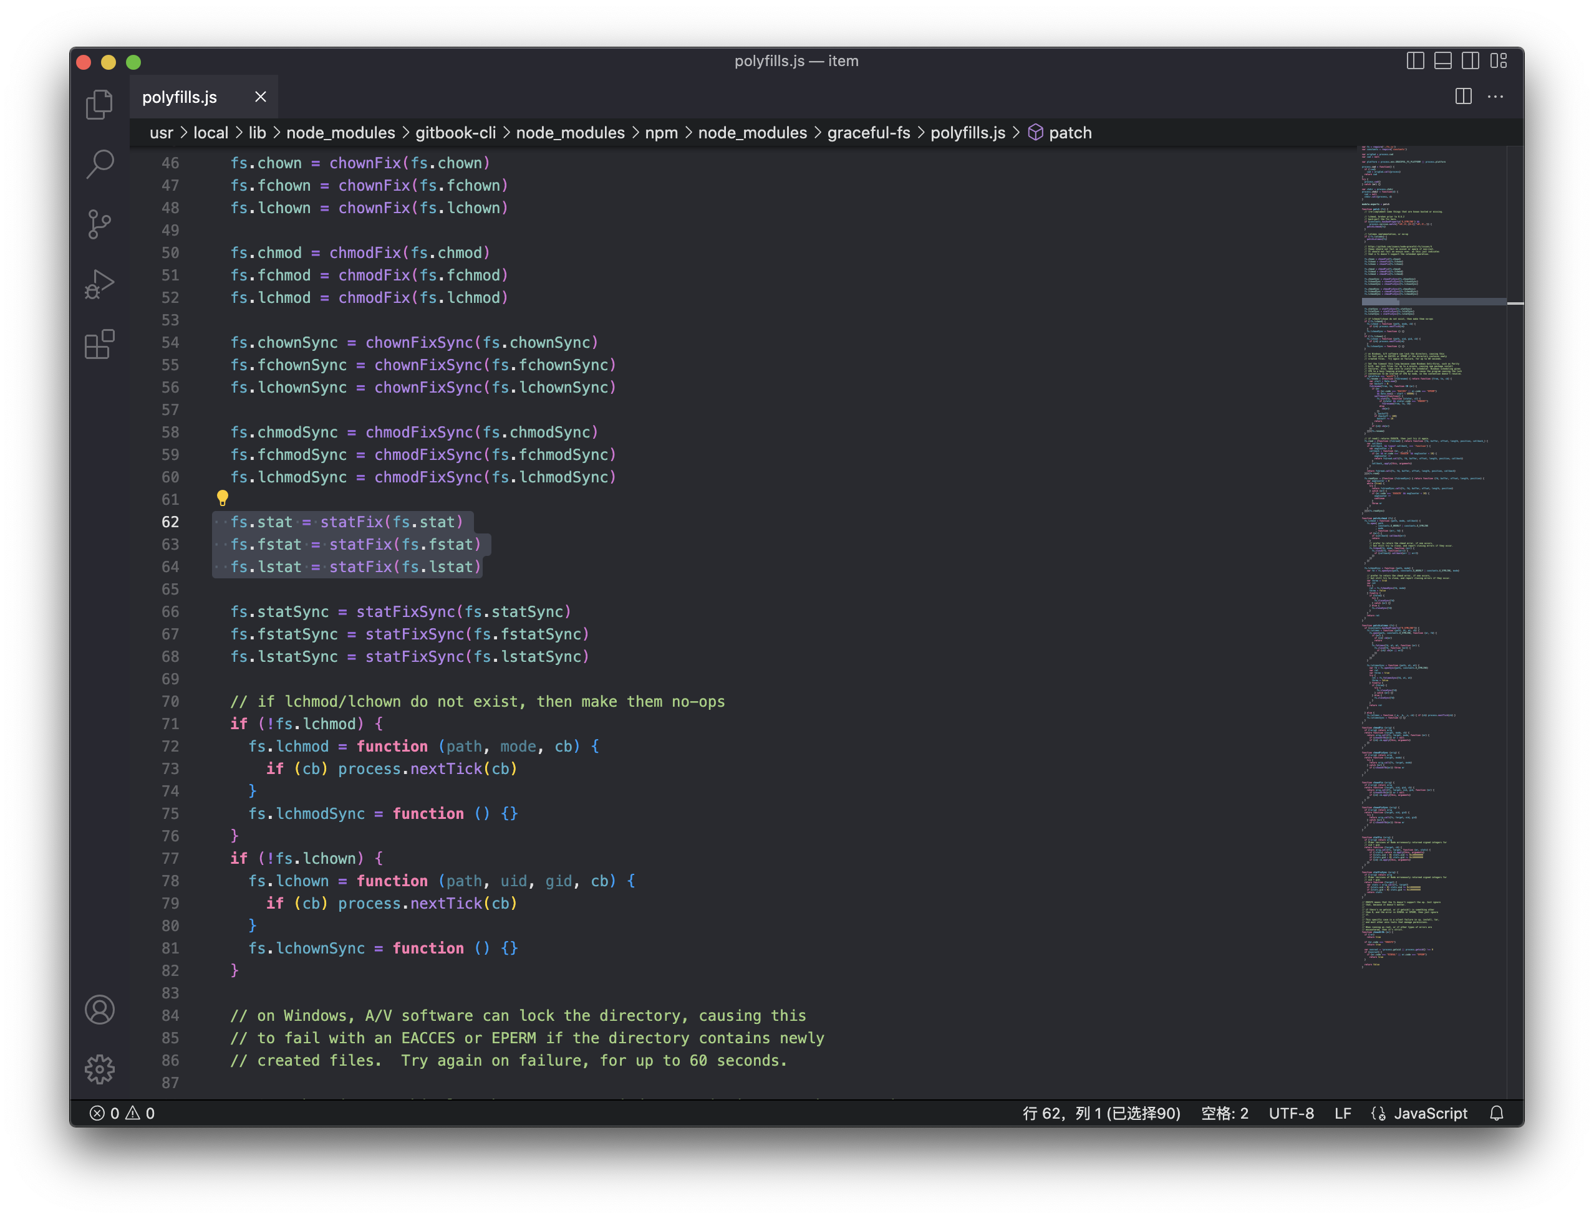This screenshot has width=1594, height=1219.
Task: Toggle the bottom panel visibility
Action: pyautogui.click(x=1442, y=61)
